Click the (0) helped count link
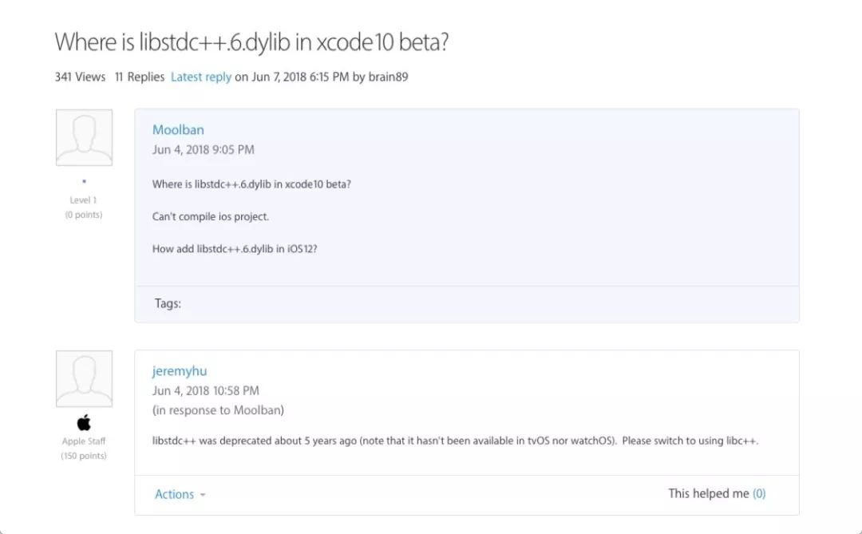Image resolution: width=862 pixels, height=534 pixels. click(759, 493)
